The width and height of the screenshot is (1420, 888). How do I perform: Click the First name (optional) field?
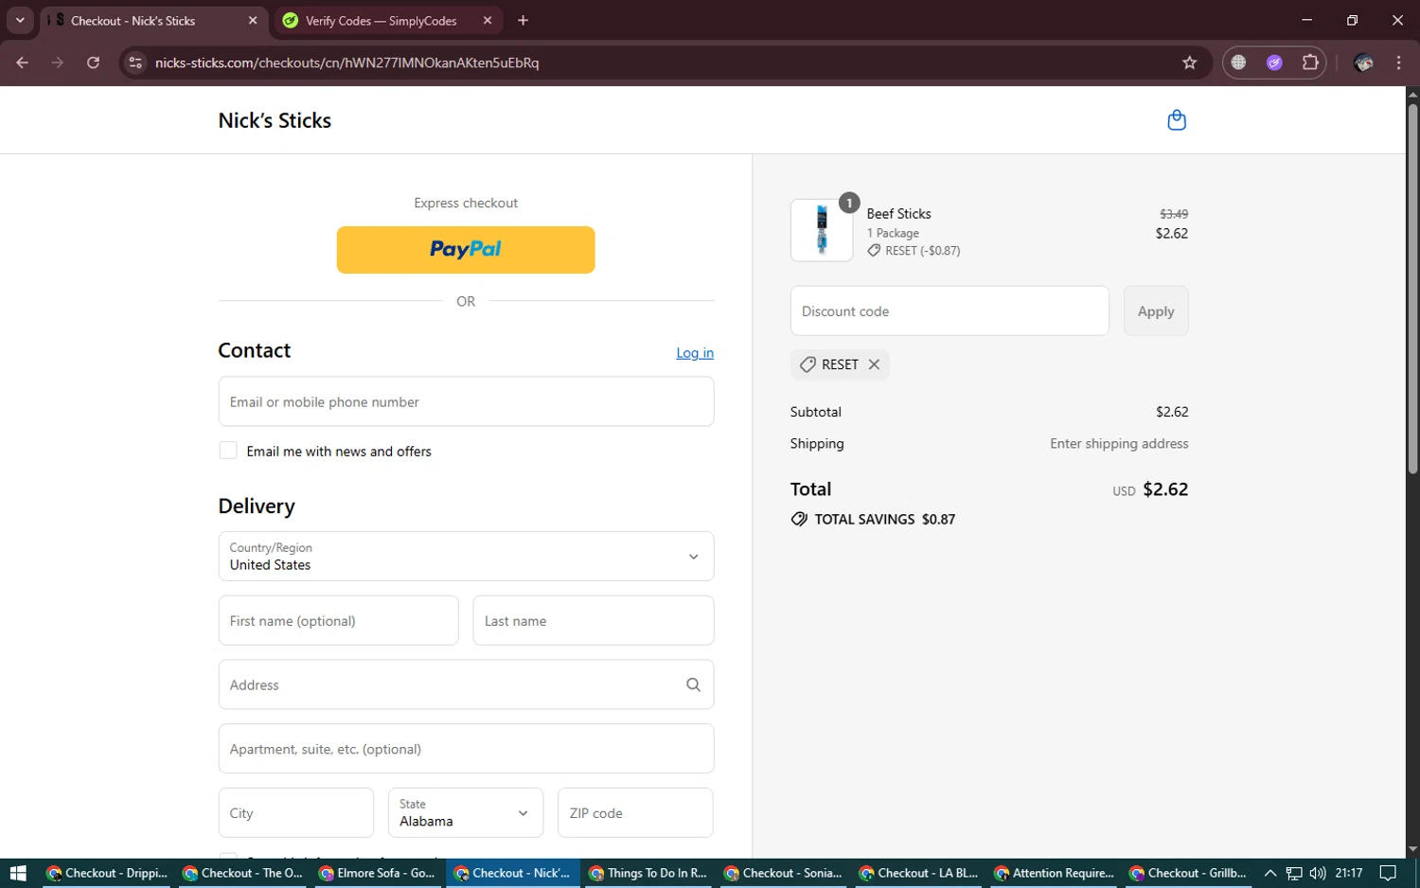(x=338, y=620)
